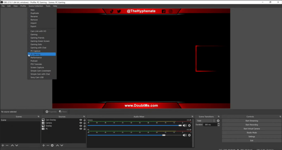Remove the selected scene with the minus icon
The image size is (282, 150).
click(7, 145)
